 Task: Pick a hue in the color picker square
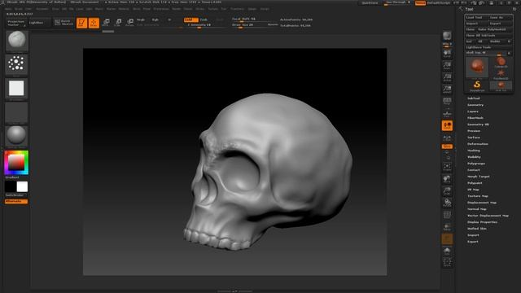point(16,163)
